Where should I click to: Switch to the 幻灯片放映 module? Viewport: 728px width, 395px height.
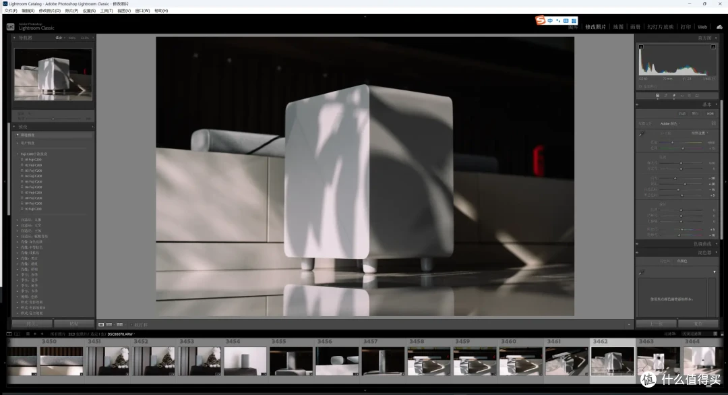[660, 27]
